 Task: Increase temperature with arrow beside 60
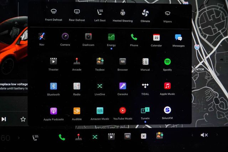pyautogui.click(x=19, y=138)
